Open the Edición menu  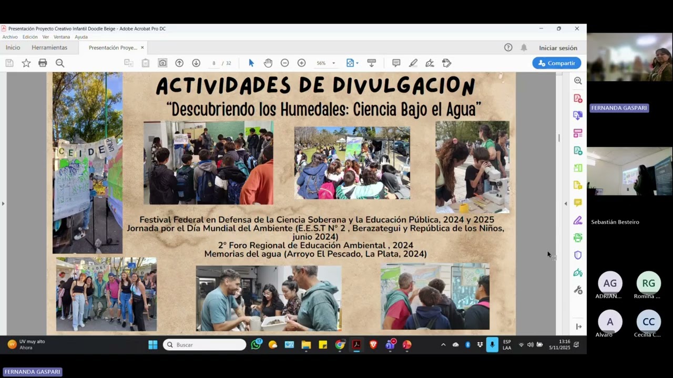[30, 37]
